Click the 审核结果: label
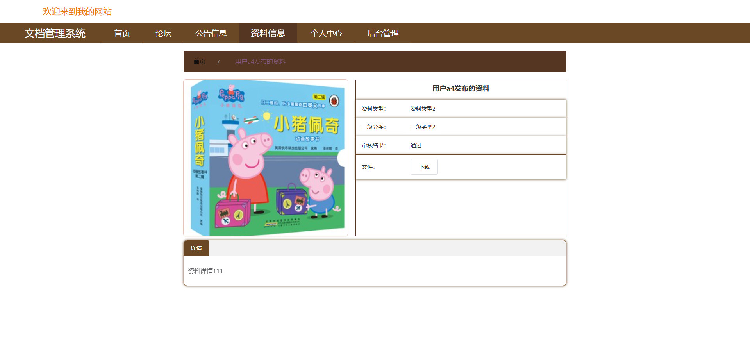The image size is (750, 356). tap(373, 145)
